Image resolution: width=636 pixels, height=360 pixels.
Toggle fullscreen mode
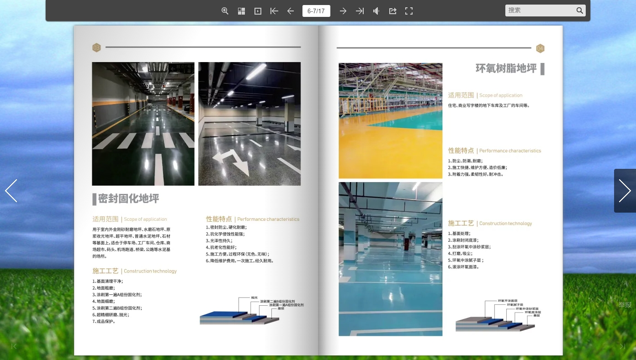(x=409, y=11)
